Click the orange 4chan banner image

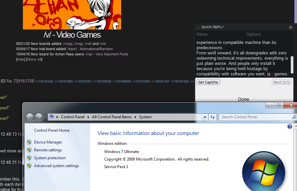pos(72,15)
